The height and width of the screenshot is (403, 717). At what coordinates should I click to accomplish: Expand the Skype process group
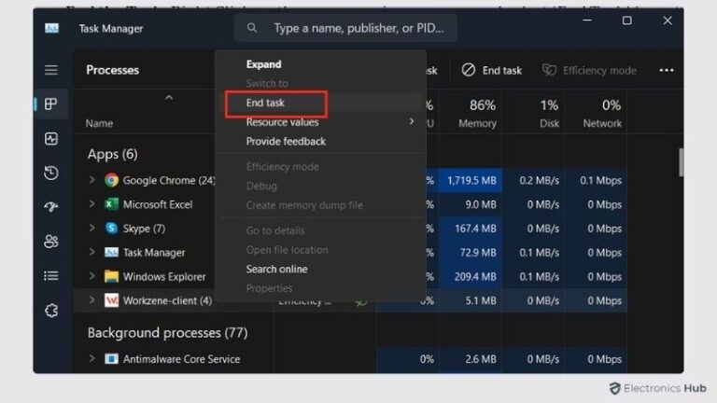tap(91, 228)
